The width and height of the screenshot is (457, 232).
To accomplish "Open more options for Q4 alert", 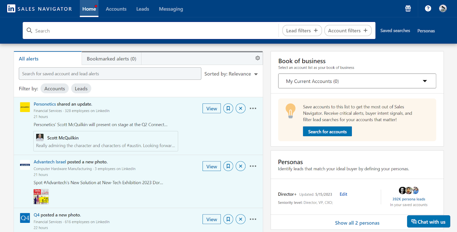I will tap(253, 219).
